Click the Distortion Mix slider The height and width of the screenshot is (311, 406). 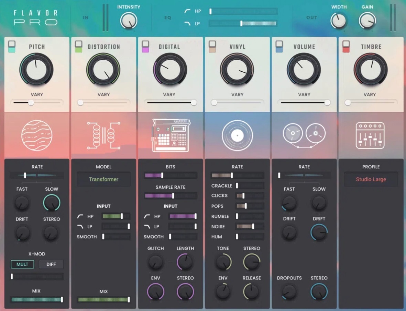point(103,300)
